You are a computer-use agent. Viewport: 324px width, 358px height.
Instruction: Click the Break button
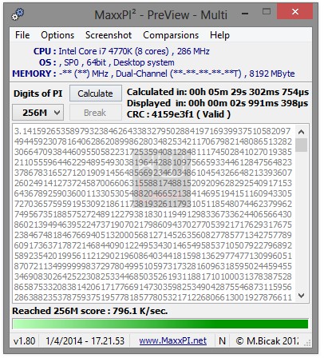tap(96, 113)
